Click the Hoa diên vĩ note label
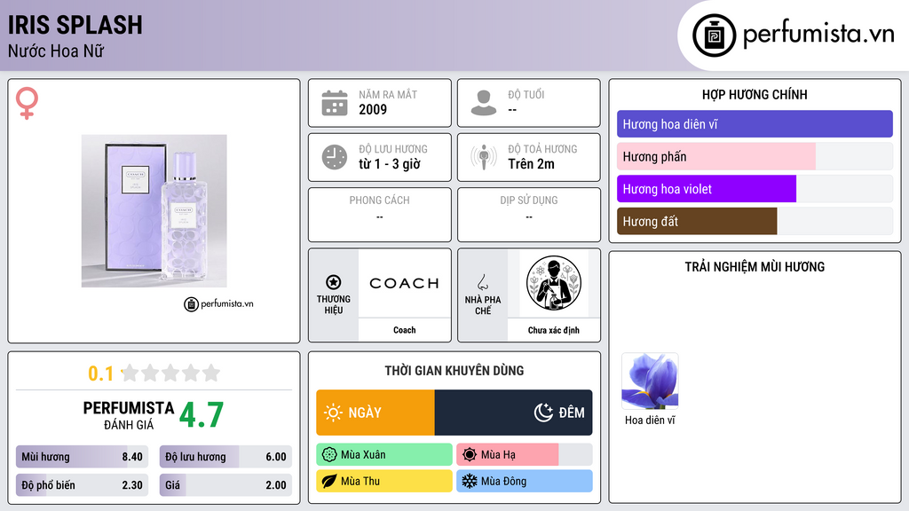 click(650, 420)
